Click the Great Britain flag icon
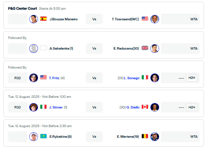This screenshot has width=206, height=151. click(145, 48)
